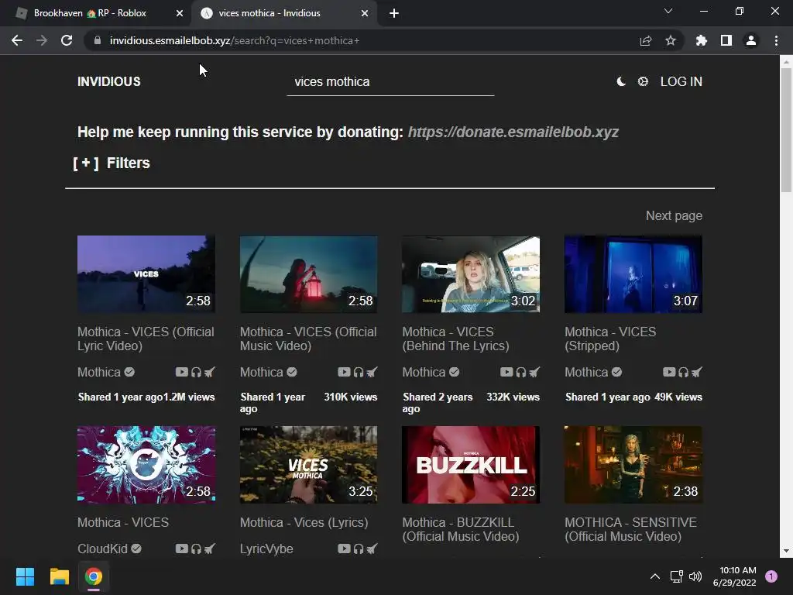
Task: Audio mode headphones icon for Official Lyric Video
Action: [x=196, y=373]
